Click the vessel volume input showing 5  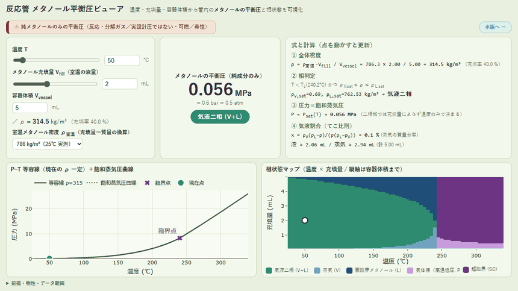click(30, 108)
